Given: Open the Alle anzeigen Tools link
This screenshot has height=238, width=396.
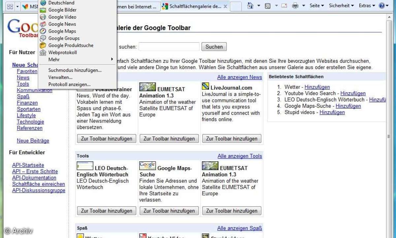Looking at the screenshot, I should 240,156.
